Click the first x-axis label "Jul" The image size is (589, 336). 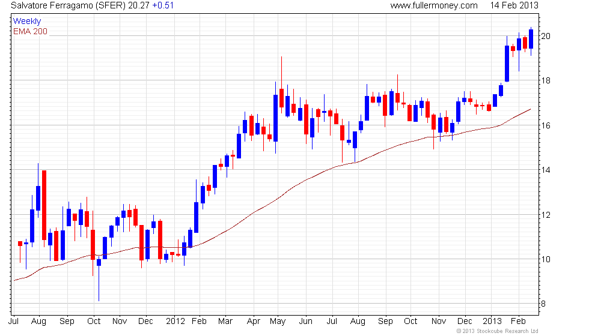click(13, 322)
